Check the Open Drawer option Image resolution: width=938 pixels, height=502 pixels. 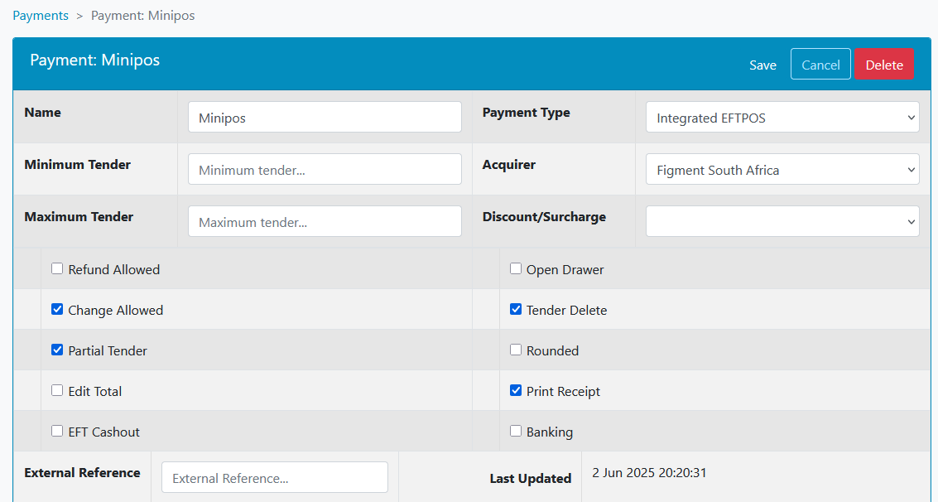pyautogui.click(x=516, y=268)
